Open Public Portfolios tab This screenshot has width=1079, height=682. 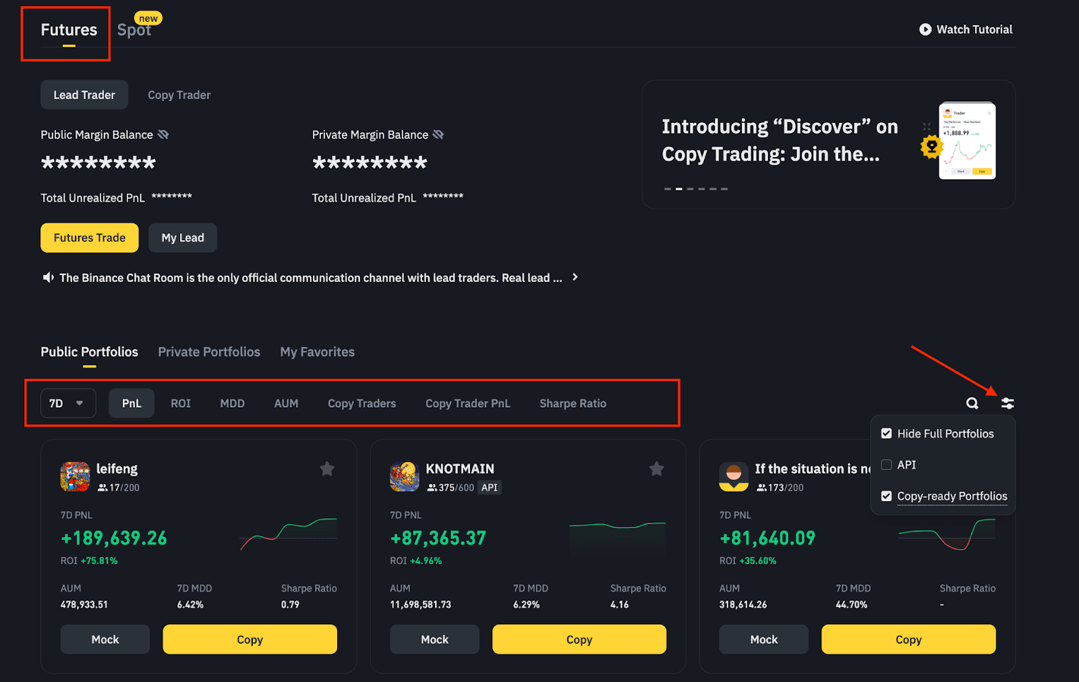click(x=89, y=352)
